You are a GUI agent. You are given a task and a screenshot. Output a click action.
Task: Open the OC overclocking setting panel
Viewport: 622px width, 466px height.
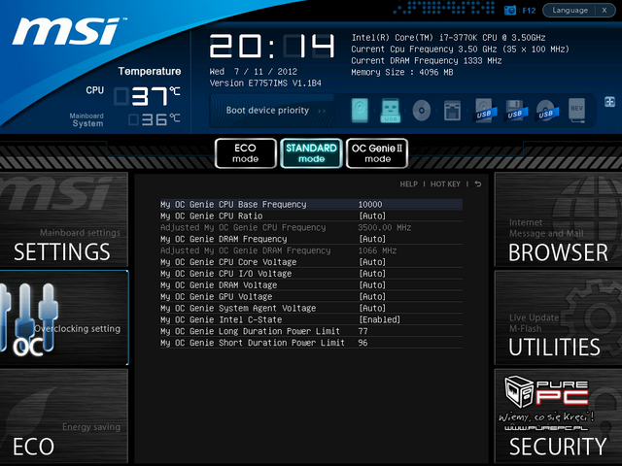click(x=64, y=317)
